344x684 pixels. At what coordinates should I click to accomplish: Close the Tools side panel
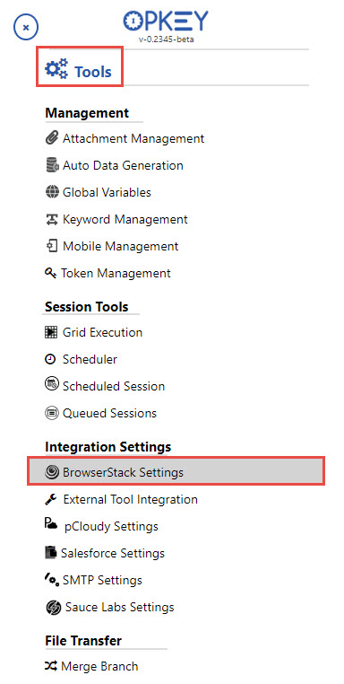click(x=26, y=27)
